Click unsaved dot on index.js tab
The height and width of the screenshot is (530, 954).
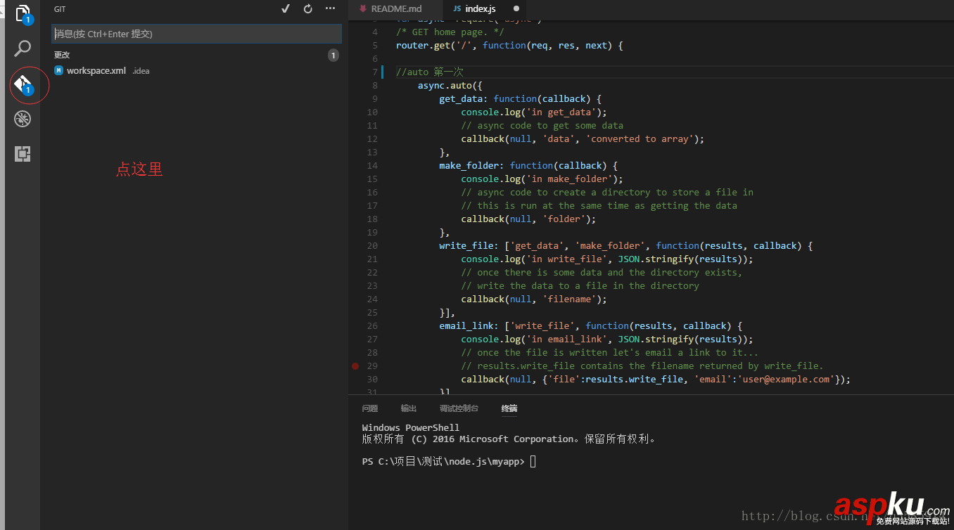coord(516,9)
